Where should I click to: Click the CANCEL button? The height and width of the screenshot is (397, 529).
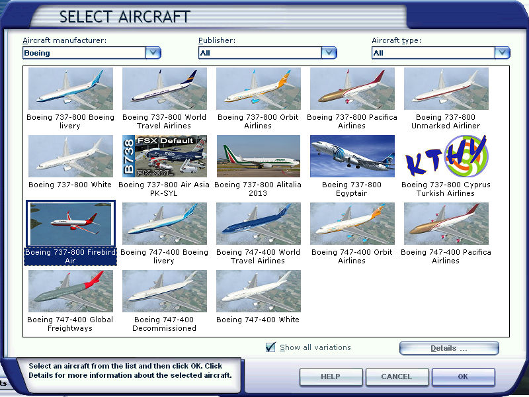[397, 376]
